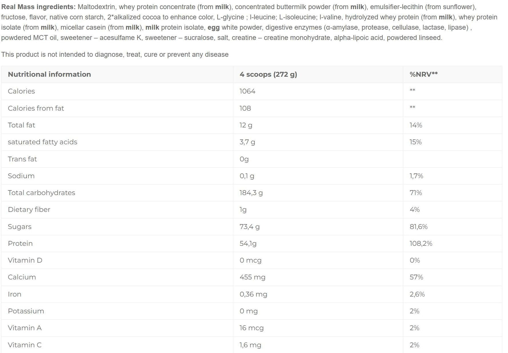Click the 'Calories from fat' row label
Screen dimensions: 508x353
point(36,108)
